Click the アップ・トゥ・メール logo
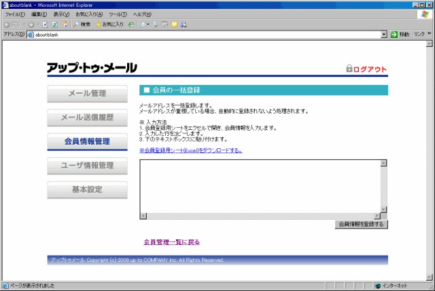Screen dimensions: 435x291 tap(92, 68)
